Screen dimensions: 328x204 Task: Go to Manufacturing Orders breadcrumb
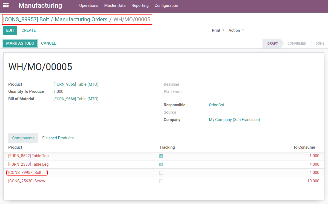pyautogui.click(x=81, y=19)
